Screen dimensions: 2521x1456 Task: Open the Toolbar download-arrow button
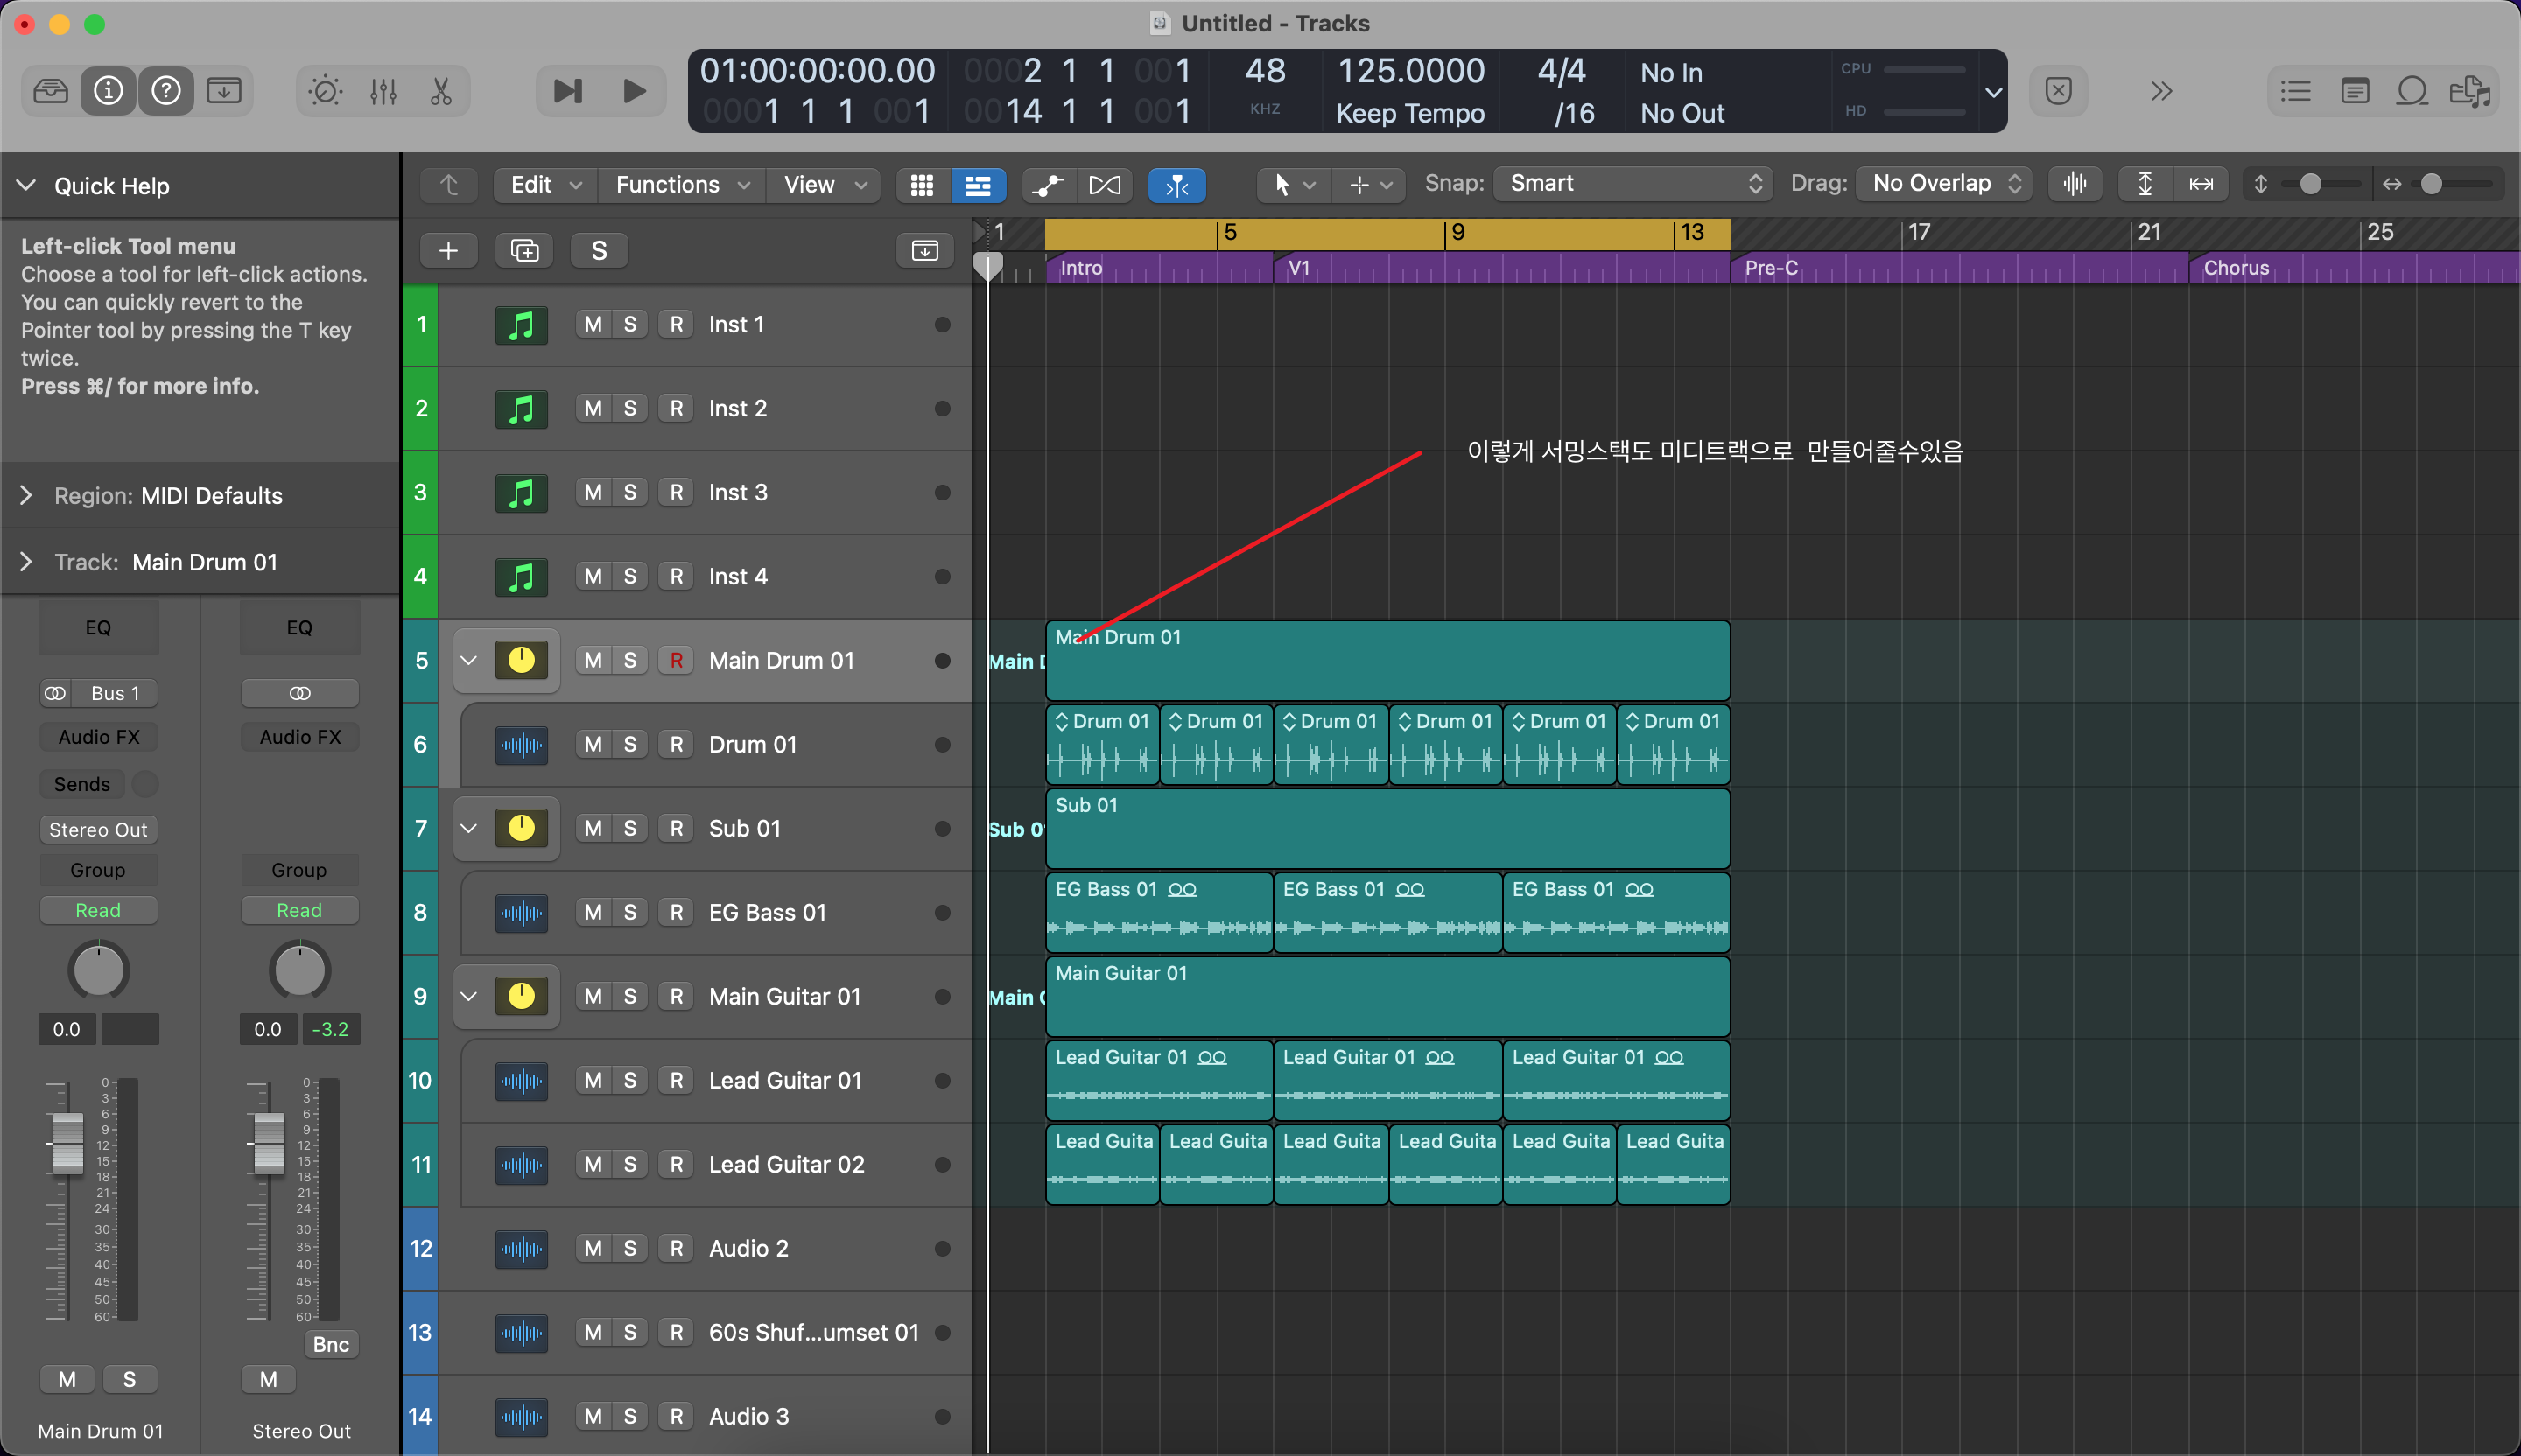click(x=224, y=91)
